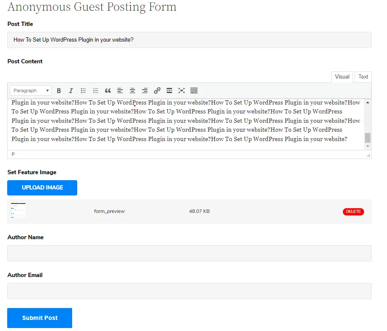Insert or edit a link
Image resolution: width=387 pixels, height=331 pixels.
click(x=157, y=91)
